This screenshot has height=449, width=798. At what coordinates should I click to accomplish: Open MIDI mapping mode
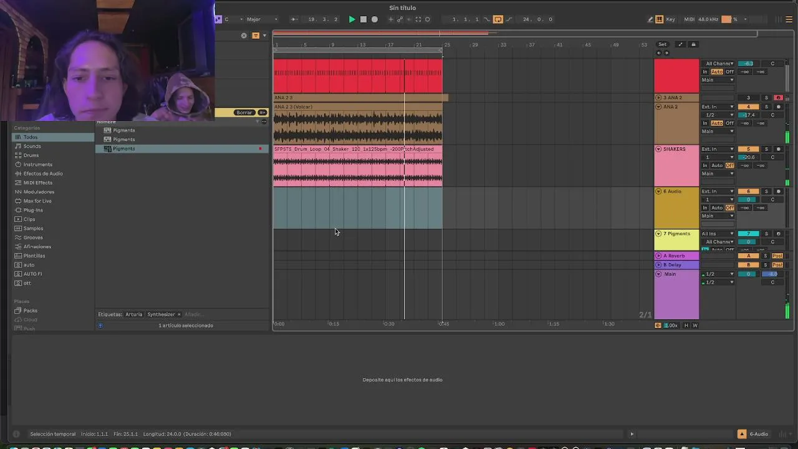tap(689, 19)
